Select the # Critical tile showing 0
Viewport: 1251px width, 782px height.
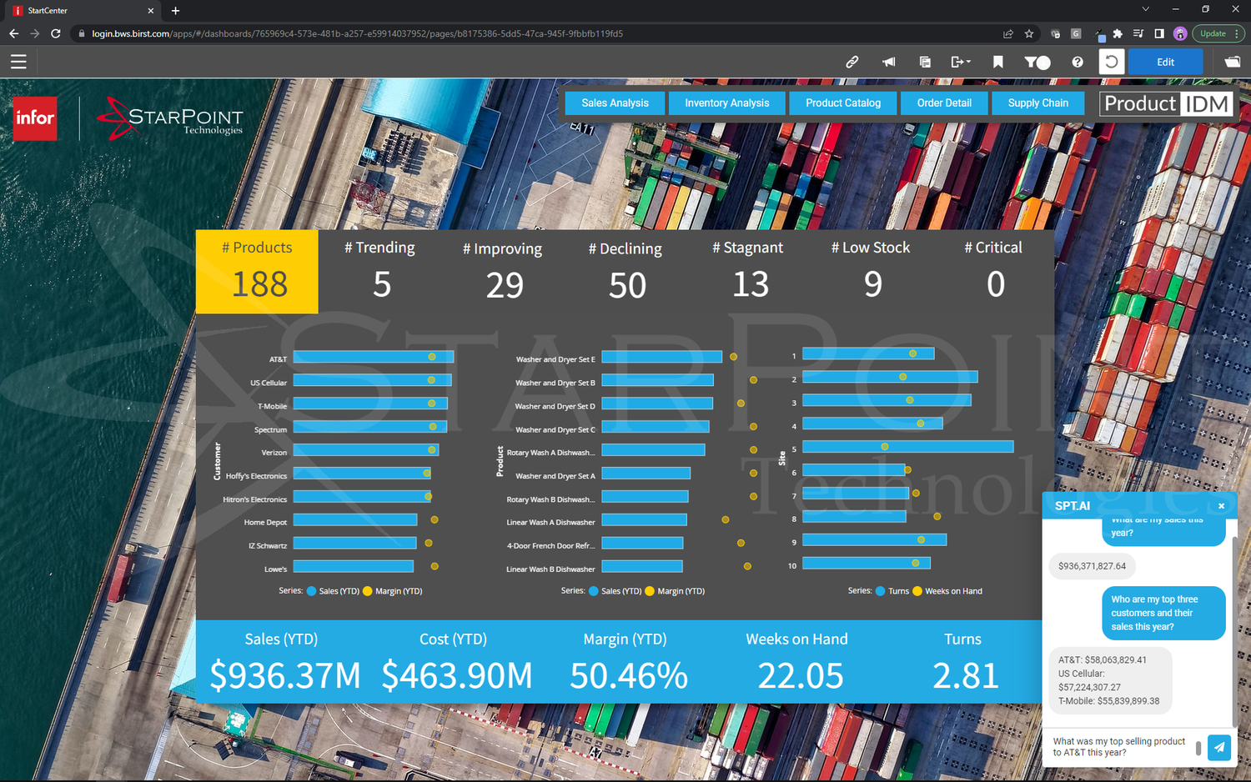click(993, 272)
